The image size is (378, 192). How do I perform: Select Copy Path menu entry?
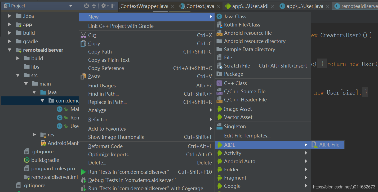pyautogui.click(x=147, y=52)
